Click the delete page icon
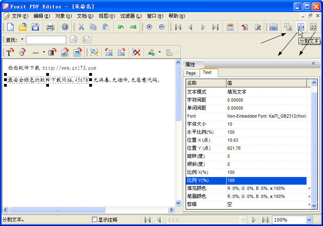The height and width of the screenshot is (226, 323). click(258, 27)
